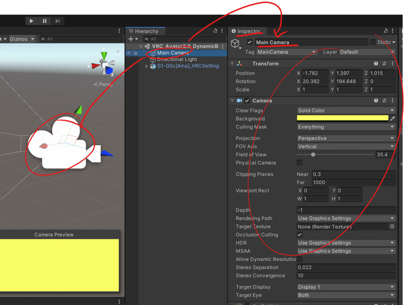Click the Hierarchy search field

click(x=184, y=39)
